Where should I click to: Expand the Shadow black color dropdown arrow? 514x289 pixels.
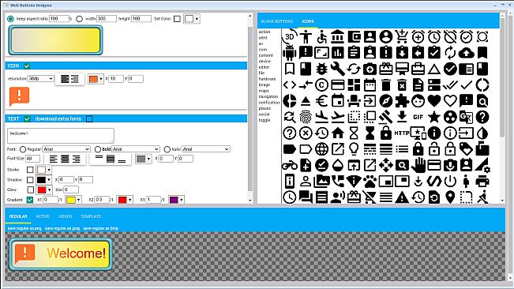point(49,180)
